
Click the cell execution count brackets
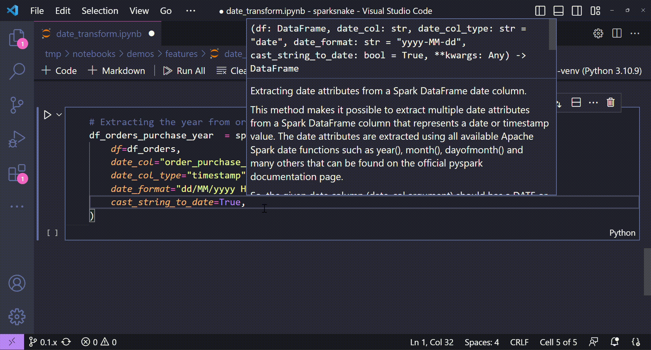point(52,233)
